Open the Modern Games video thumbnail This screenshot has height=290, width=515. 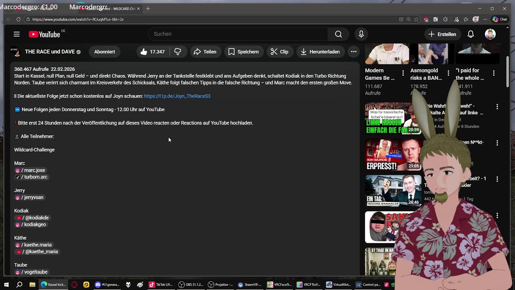tap(387, 54)
